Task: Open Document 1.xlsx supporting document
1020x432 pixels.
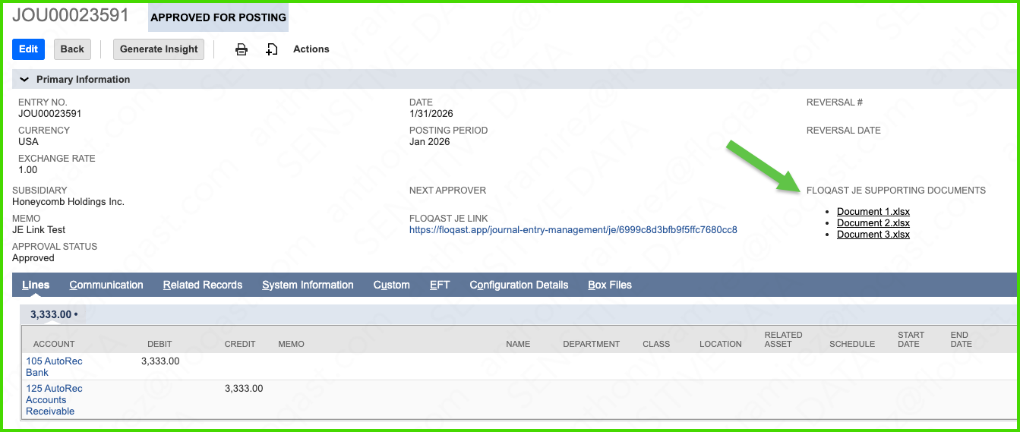Action: 873,212
